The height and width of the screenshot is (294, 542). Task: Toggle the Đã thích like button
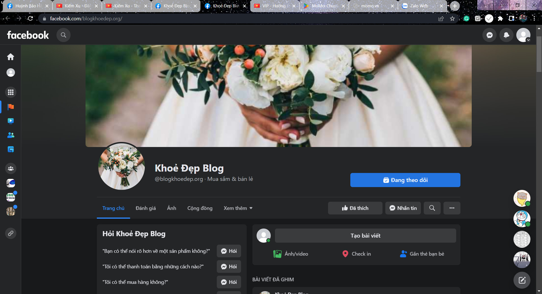[355, 208]
